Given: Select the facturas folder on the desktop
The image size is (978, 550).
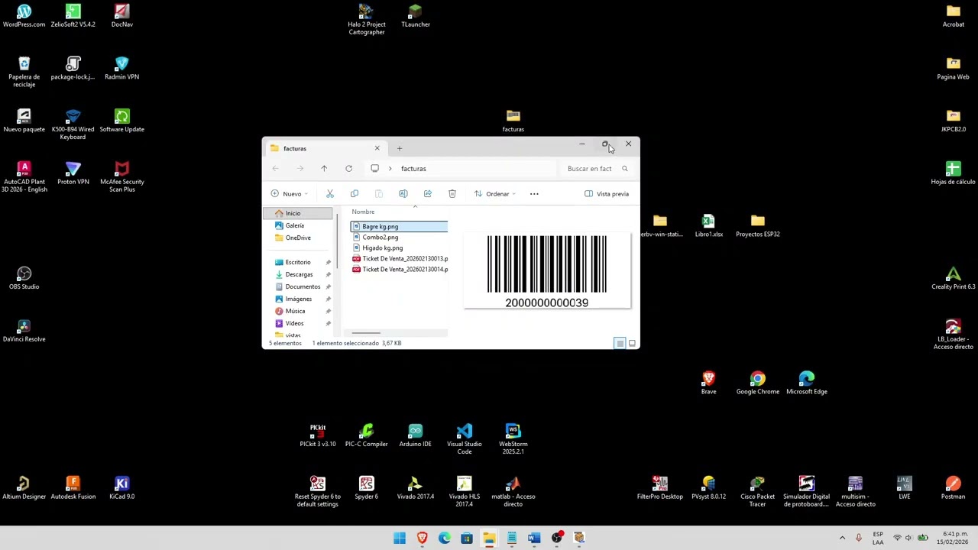Looking at the screenshot, I should click(x=513, y=121).
